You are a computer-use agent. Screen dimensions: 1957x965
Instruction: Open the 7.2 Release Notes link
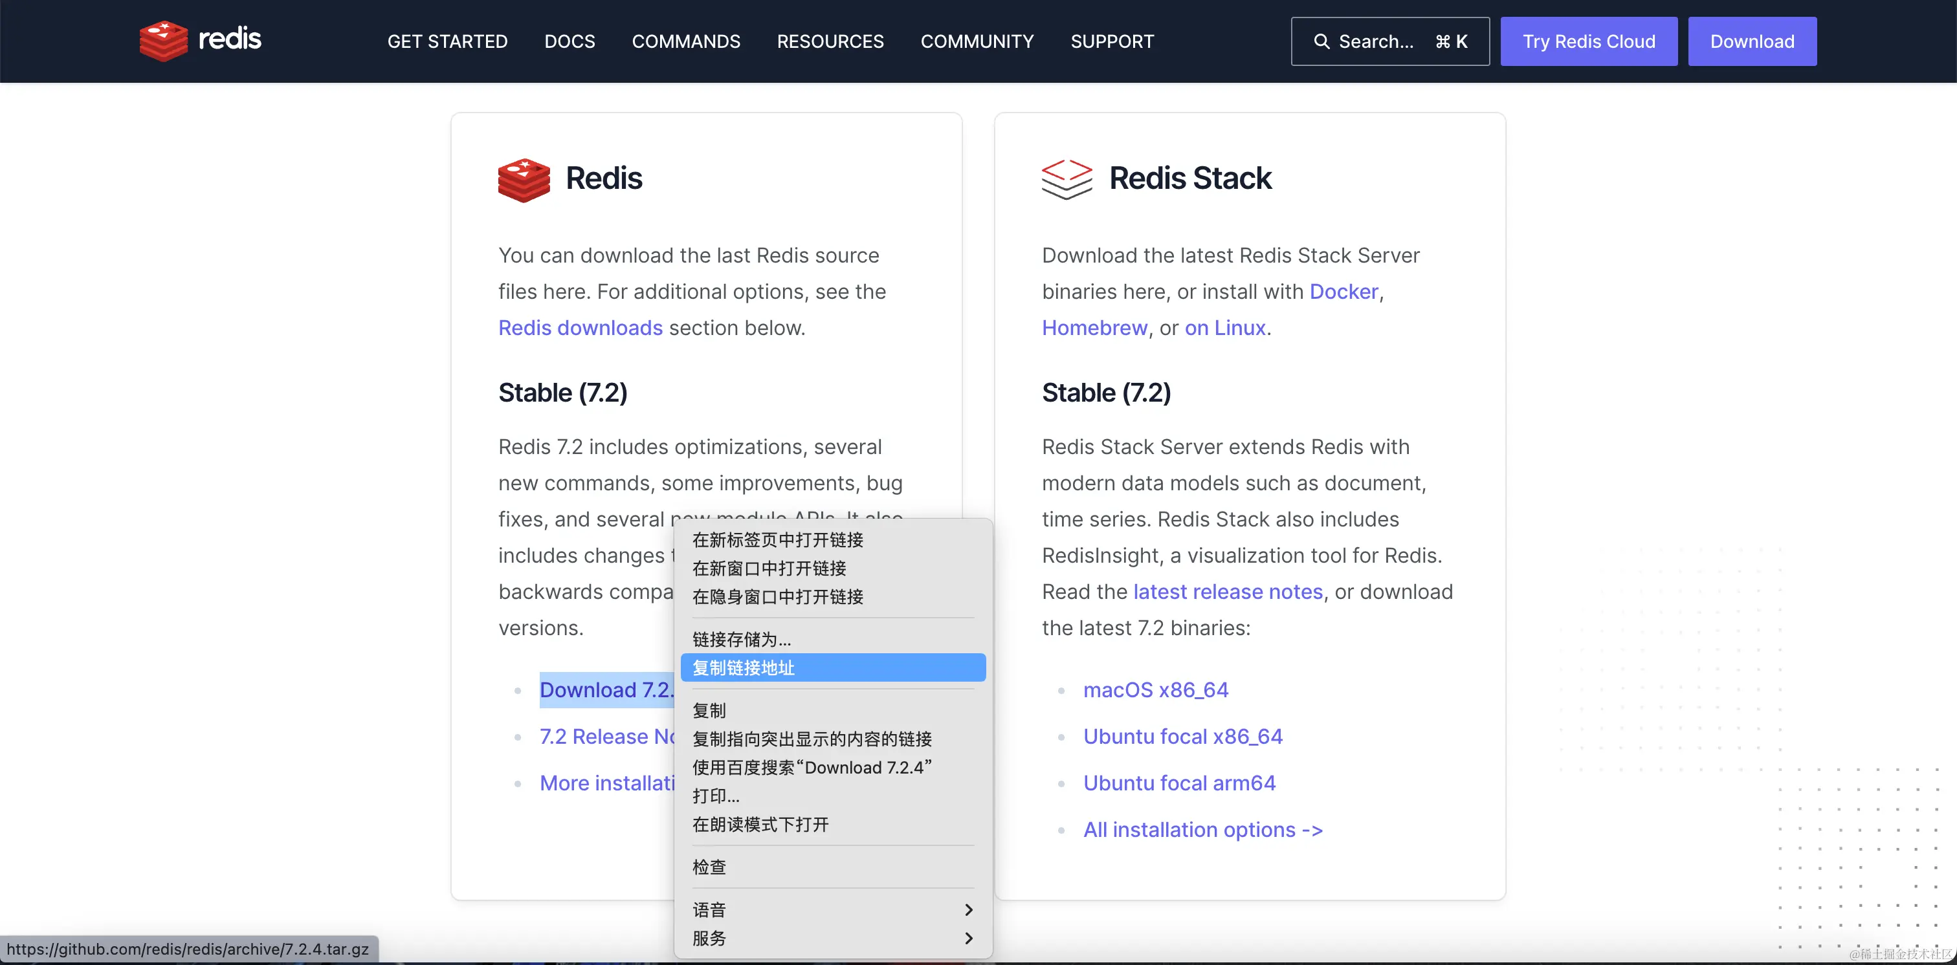[x=606, y=737]
